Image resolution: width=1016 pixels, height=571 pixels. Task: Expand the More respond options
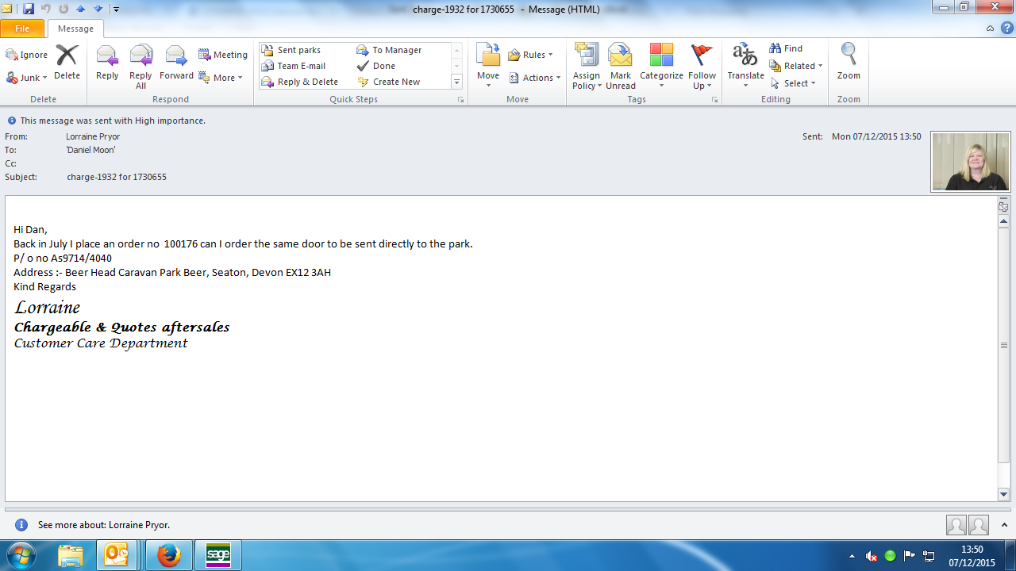(x=220, y=78)
